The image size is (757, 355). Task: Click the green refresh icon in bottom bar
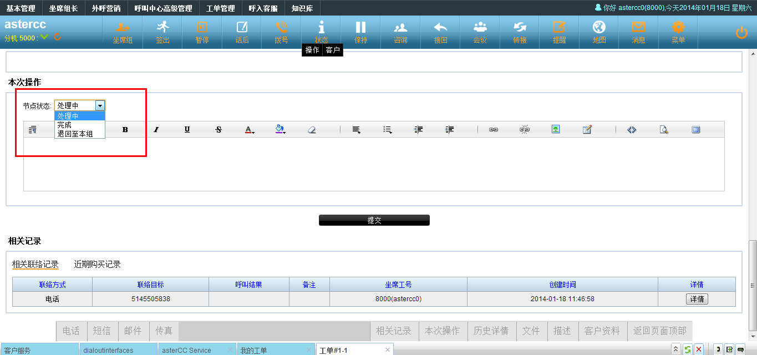click(x=688, y=349)
